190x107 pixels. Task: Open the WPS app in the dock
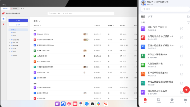[x=106, y=104]
